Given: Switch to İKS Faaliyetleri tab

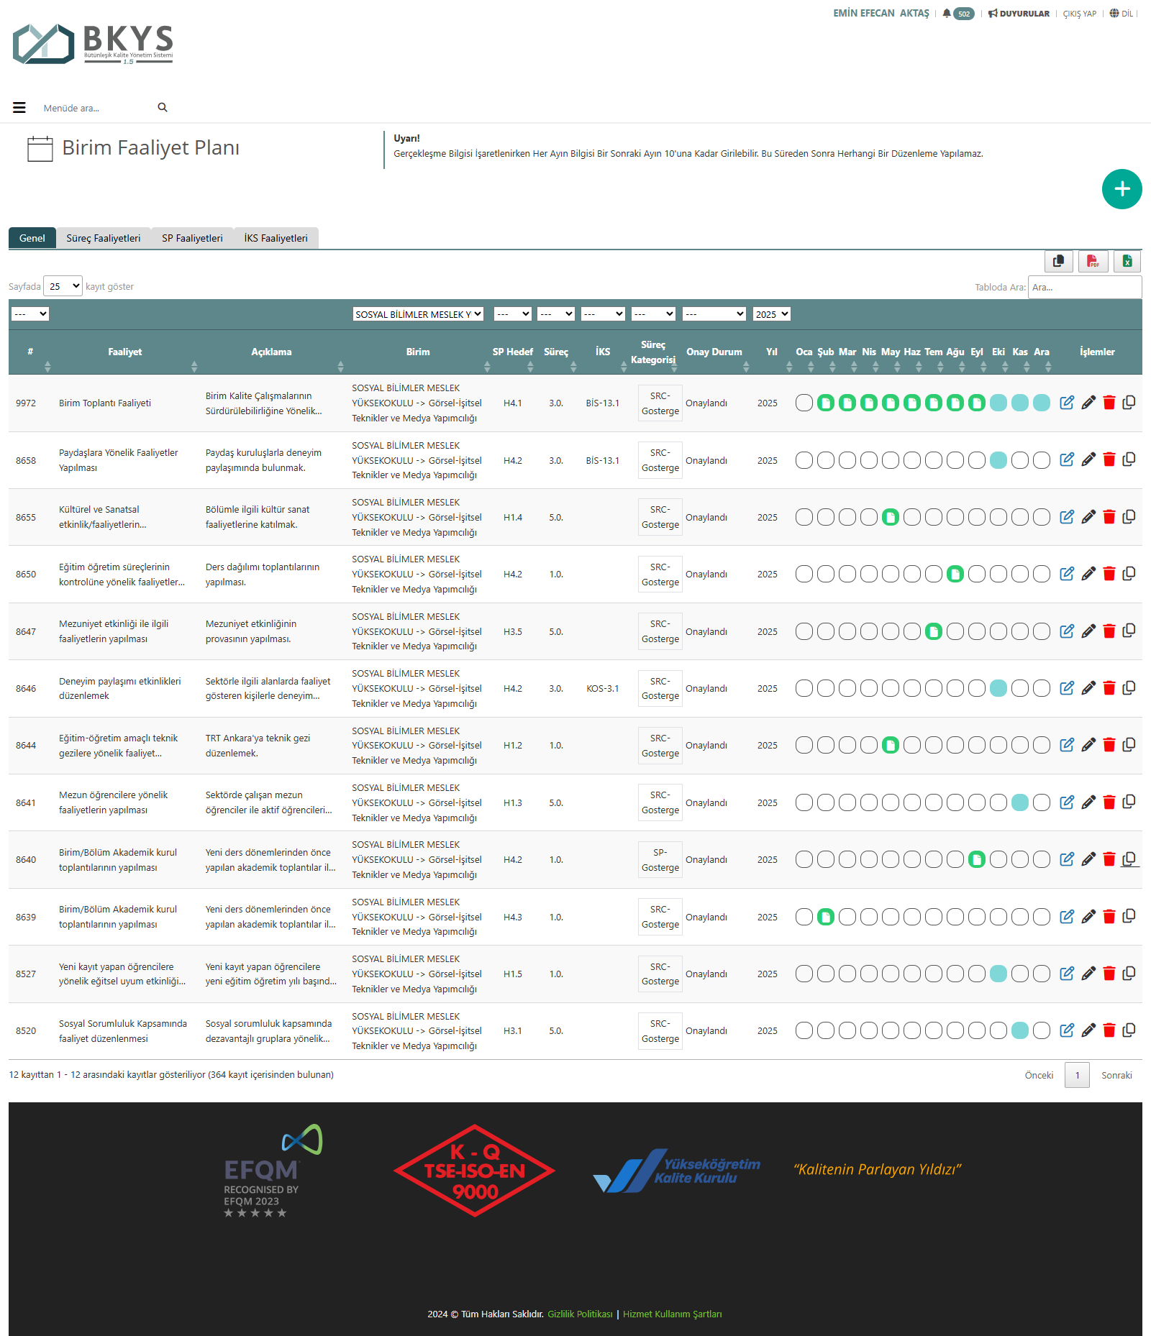Looking at the screenshot, I should [x=276, y=238].
